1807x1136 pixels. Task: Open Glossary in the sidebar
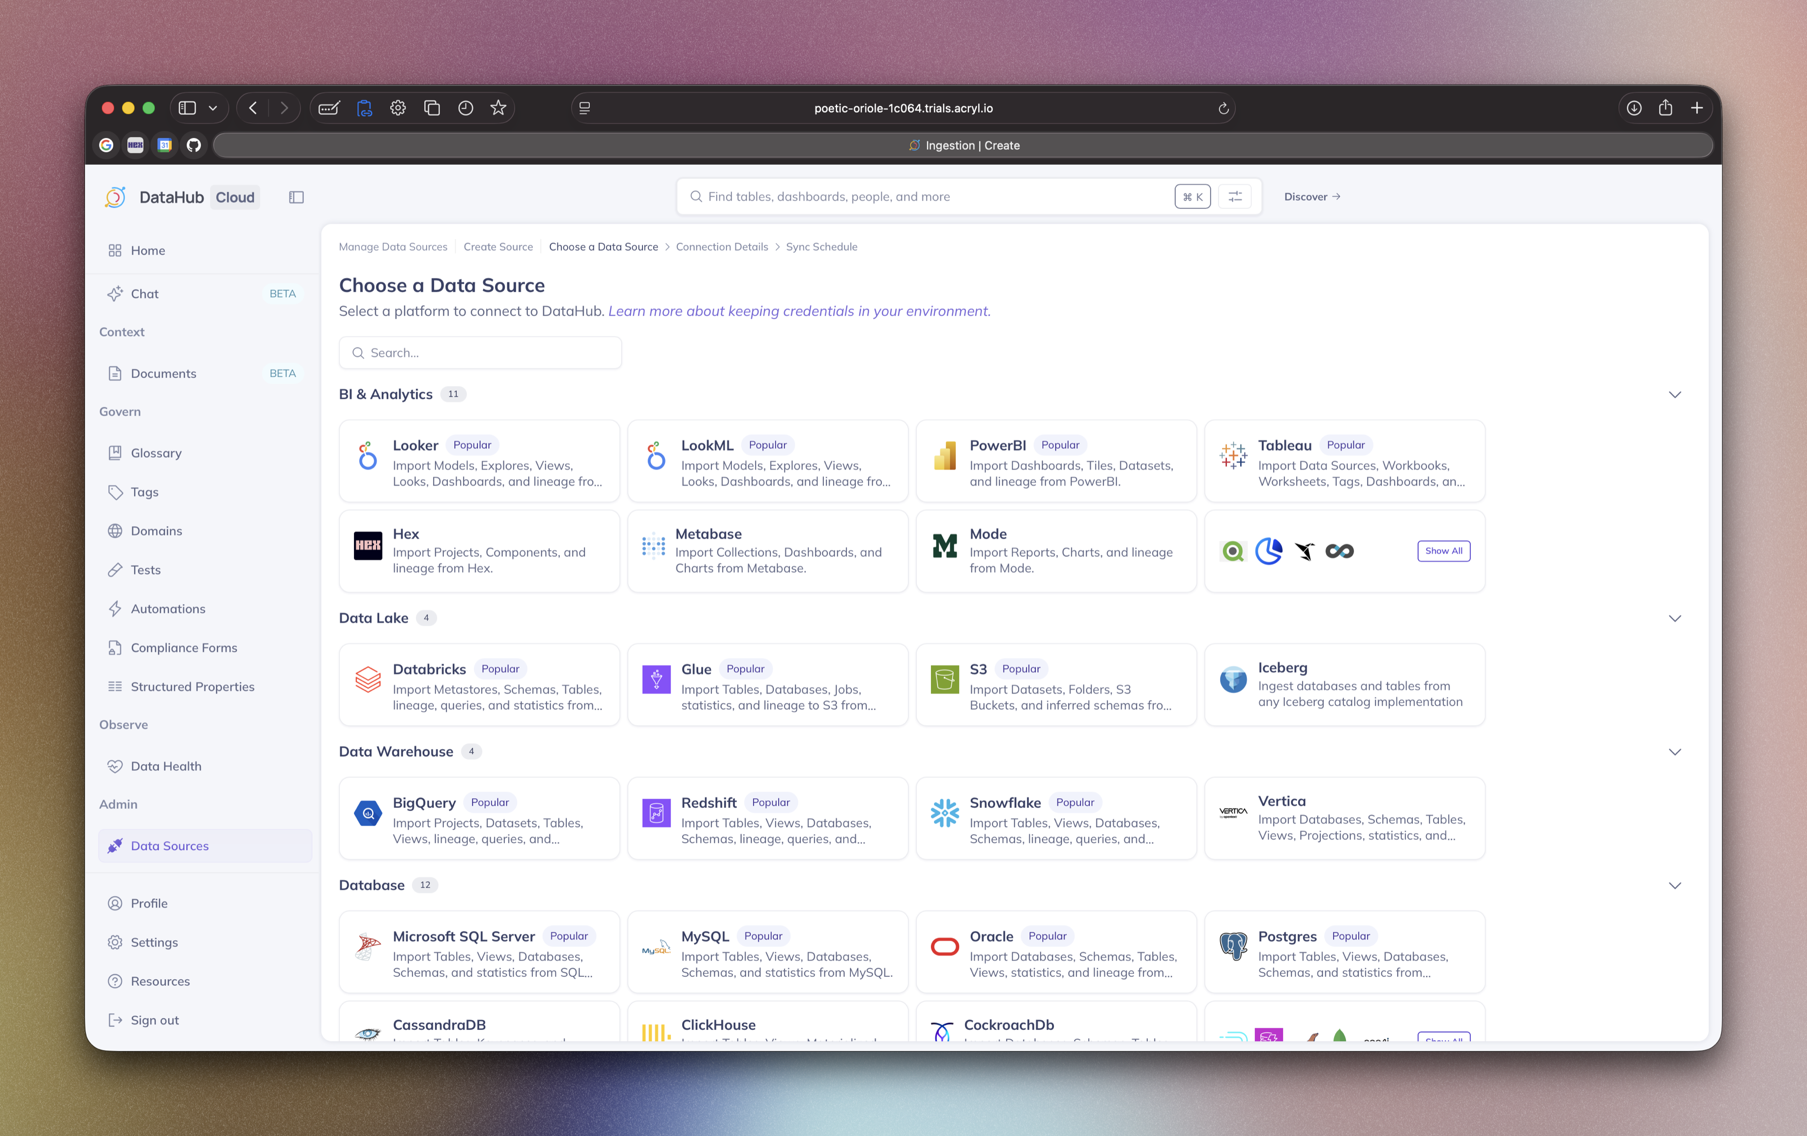click(x=156, y=453)
